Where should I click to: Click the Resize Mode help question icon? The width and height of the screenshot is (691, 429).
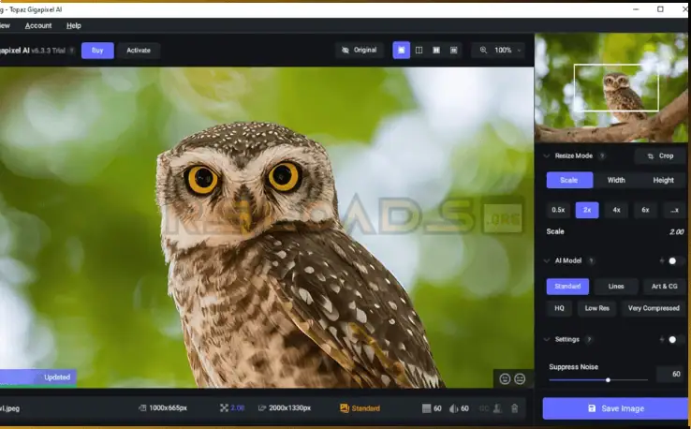pos(602,156)
